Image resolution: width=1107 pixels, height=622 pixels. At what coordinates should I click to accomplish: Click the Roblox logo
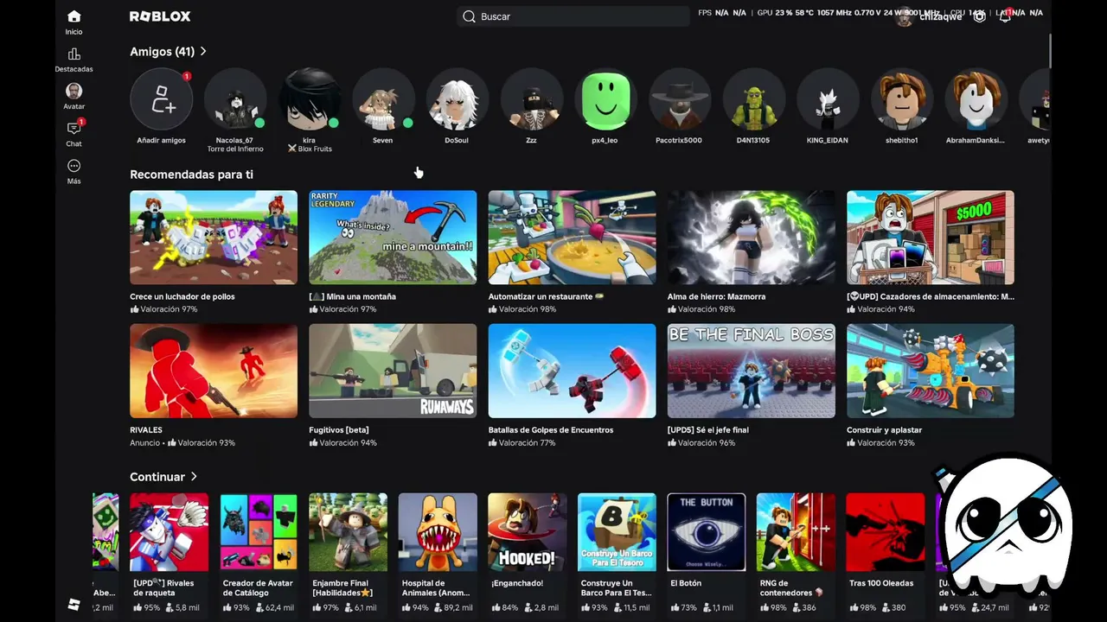pos(160,16)
